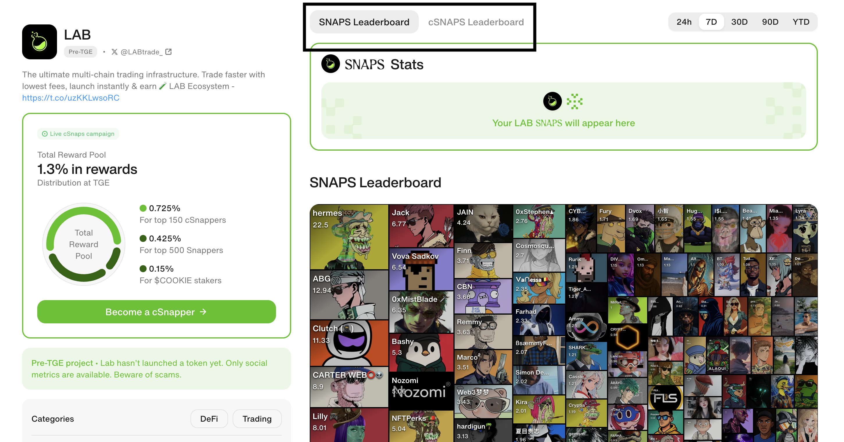Open the external link icon beside @LABtrade_
Viewport: 844px width, 442px height.
(x=168, y=52)
